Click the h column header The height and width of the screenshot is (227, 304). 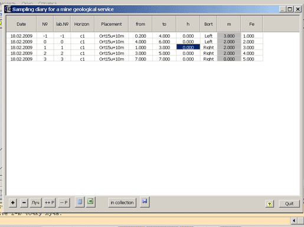pos(188,24)
